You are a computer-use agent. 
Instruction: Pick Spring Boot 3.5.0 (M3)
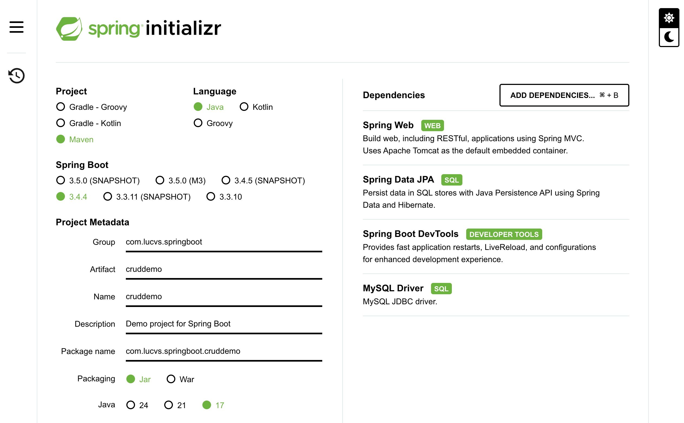tap(160, 180)
